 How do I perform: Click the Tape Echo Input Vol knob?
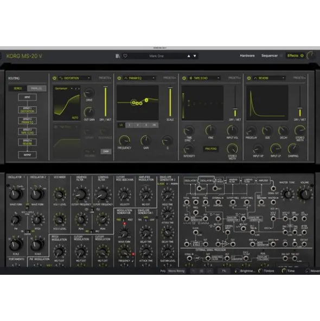(232, 130)
